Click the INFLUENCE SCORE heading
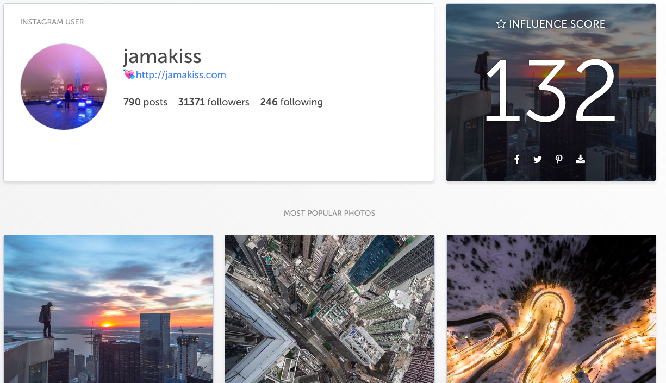 tap(557, 24)
